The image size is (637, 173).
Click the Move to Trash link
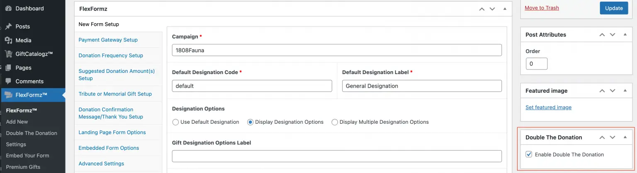click(x=542, y=8)
